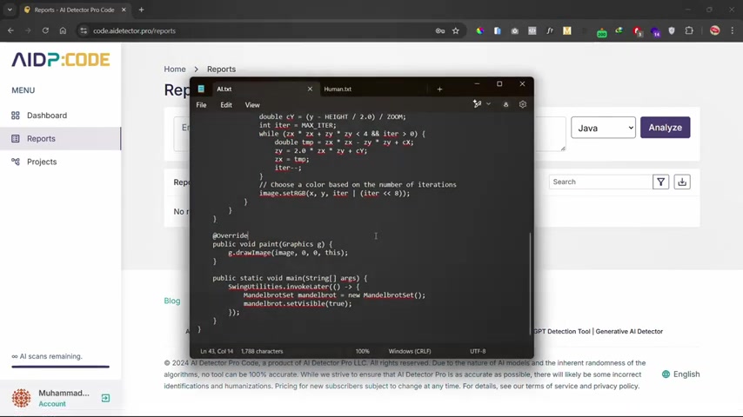Click the Notepad app icon in title bar
The width and height of the screenshot is (743, 417).
[201, 89]
